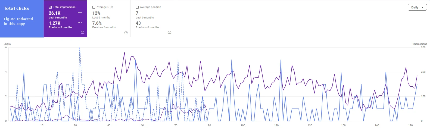Image resolution: width=430 pixels, height=138 pixels.
Task: Click the dashed line legend next to 1.27K
Action: click(80, 22)
